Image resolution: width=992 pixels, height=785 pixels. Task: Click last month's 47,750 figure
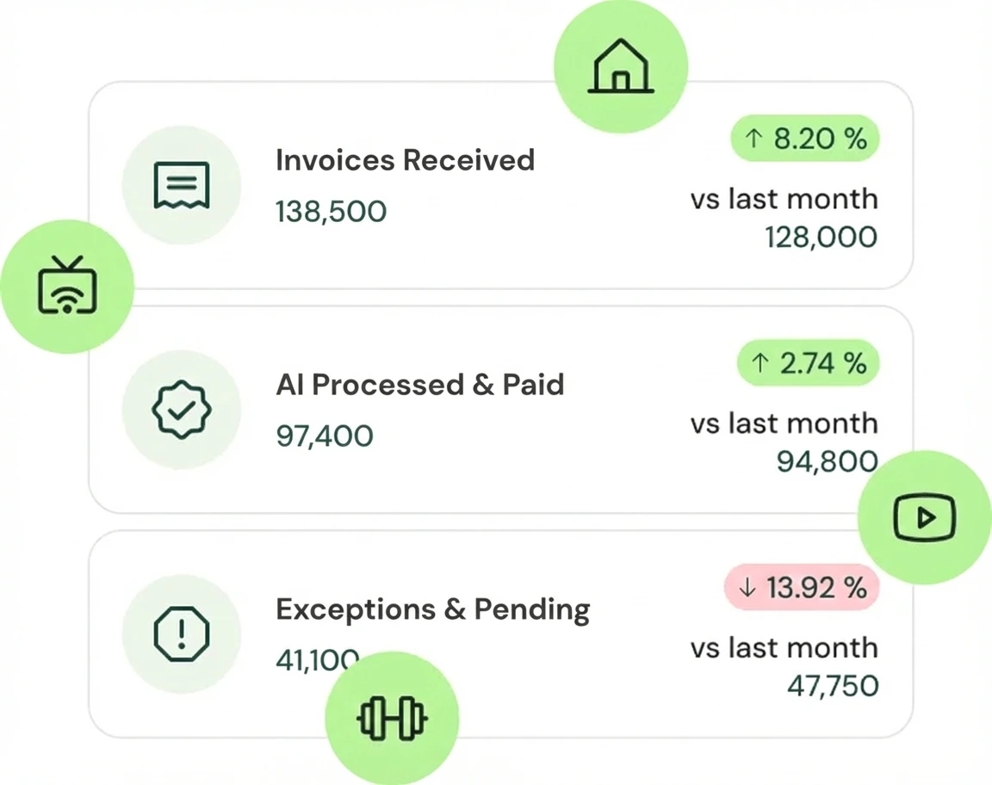tap(832, 686)
